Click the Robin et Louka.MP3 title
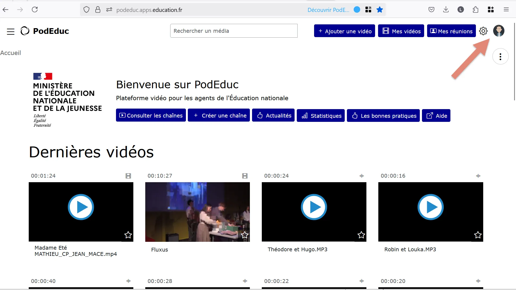Viewport: 516px width, 290px height. [410, 249]
